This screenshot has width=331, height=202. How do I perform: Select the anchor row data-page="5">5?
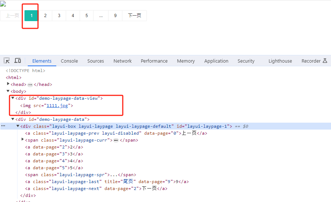54,168
